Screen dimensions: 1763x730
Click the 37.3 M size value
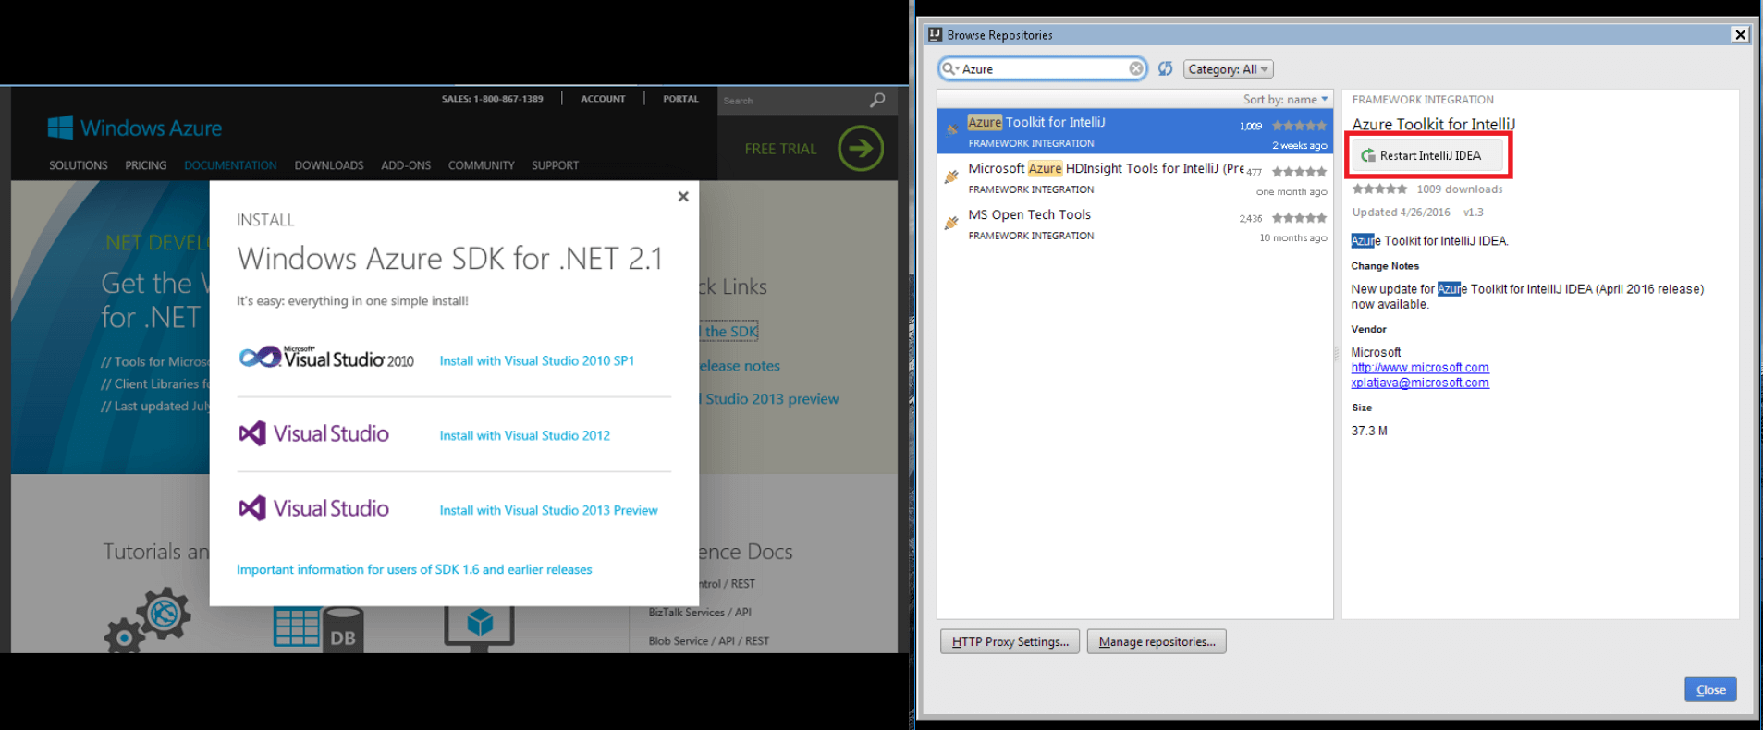(x=1368, y=431)
